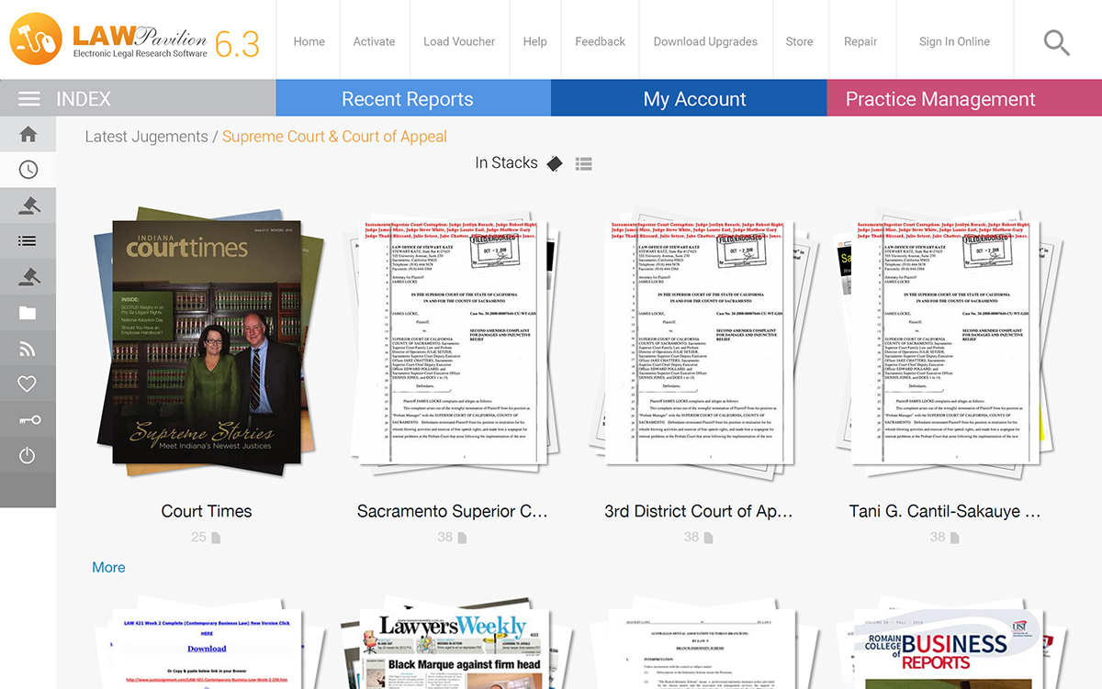Open Sacramento Superior Court document stack
Image resolution: width=1102 pixels, height=689 pixels.
453,344
